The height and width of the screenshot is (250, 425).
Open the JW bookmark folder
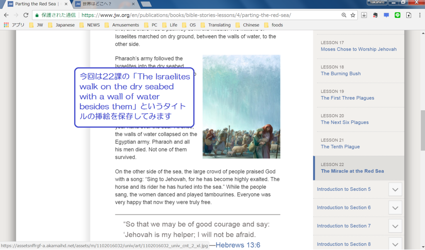[37, 25]
